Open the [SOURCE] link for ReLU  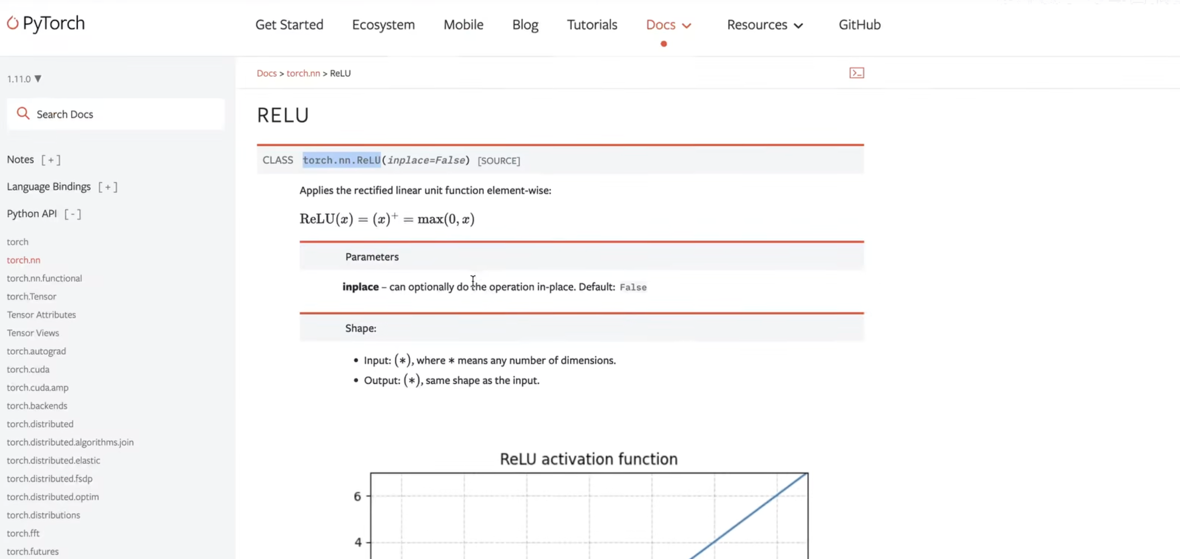499,161
